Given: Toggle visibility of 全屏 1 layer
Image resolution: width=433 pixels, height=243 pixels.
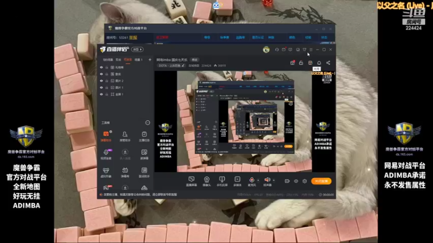Looking at the screenshot, I should coord(101,94).
